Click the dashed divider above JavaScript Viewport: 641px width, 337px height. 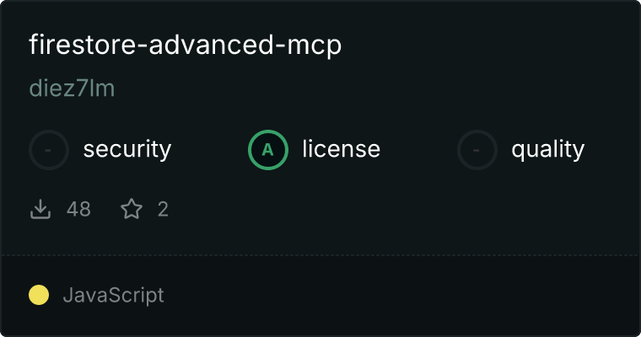[x=320, y=255]
